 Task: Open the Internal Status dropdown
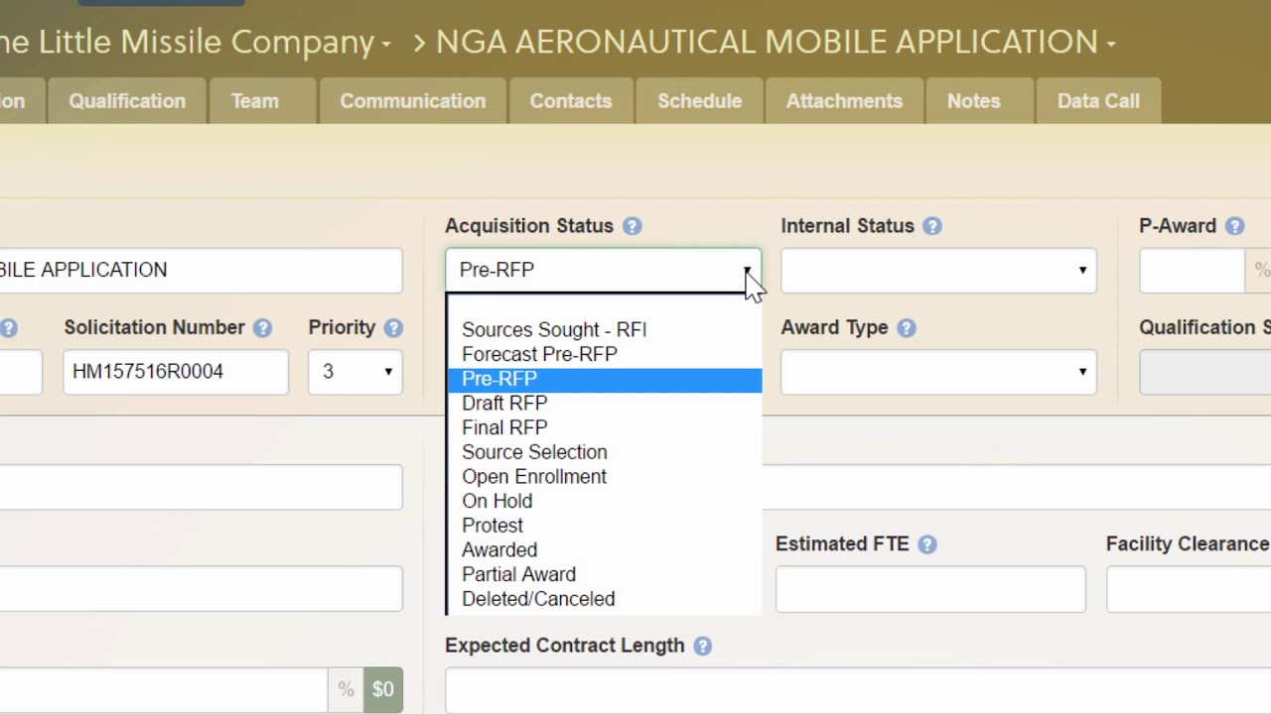point(938,271)
